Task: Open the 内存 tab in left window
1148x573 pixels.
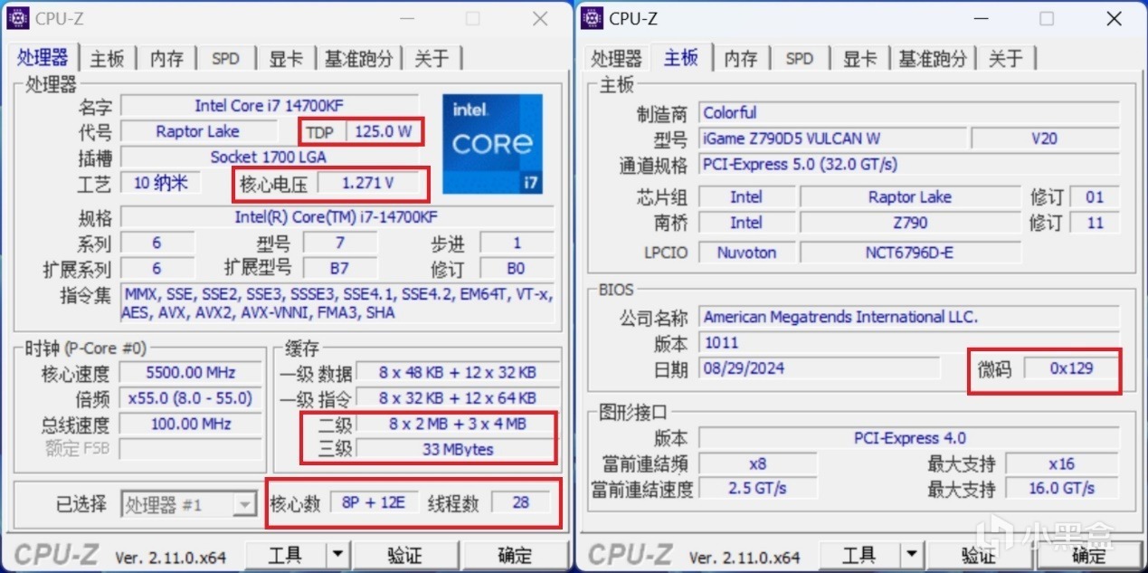Action: coord(166,59)
